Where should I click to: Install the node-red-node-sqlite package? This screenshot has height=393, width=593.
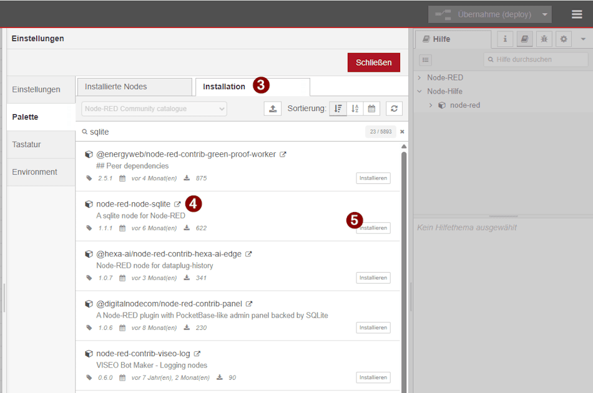tap(373, 228)
